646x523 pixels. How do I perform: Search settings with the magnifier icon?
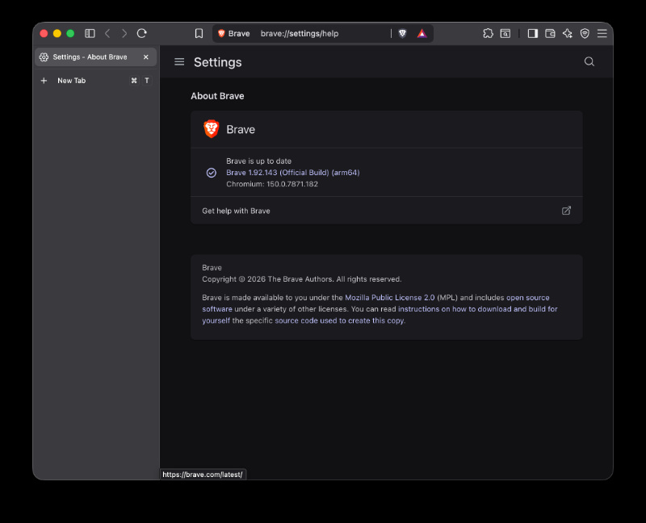pyautogui.click(x=589, y=62)
